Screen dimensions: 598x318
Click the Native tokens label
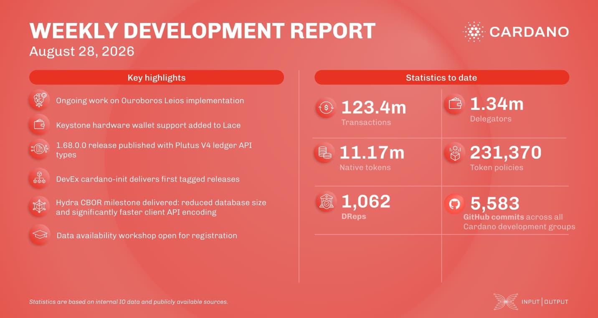click(x=365, y=167)
